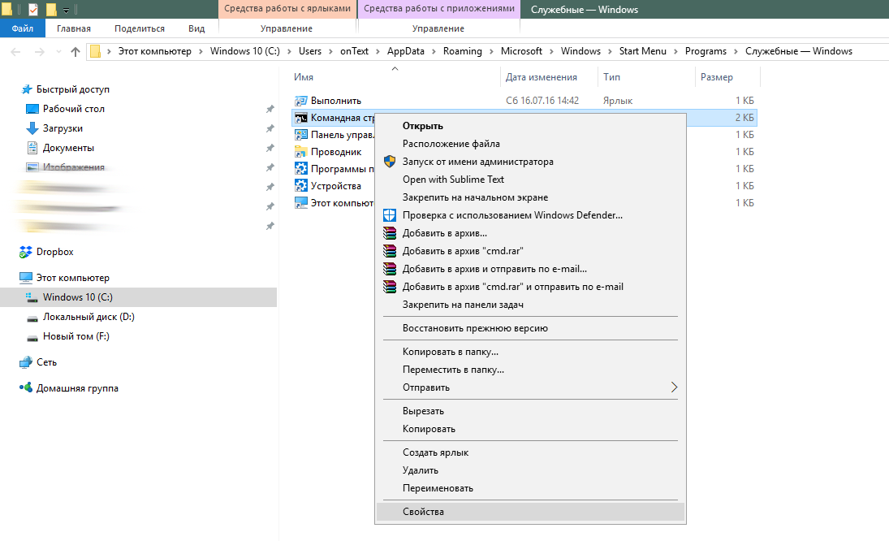Choose Восстановить прежнюю версию

tap(530, 328)
